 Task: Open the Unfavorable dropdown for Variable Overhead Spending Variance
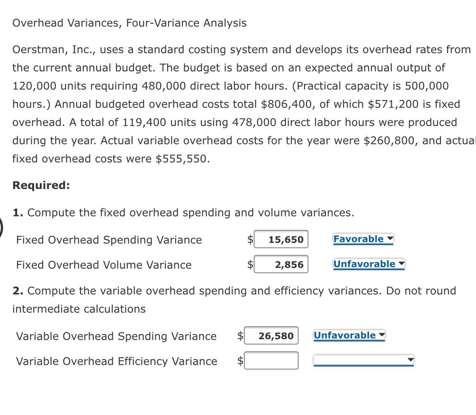[349, 335]
